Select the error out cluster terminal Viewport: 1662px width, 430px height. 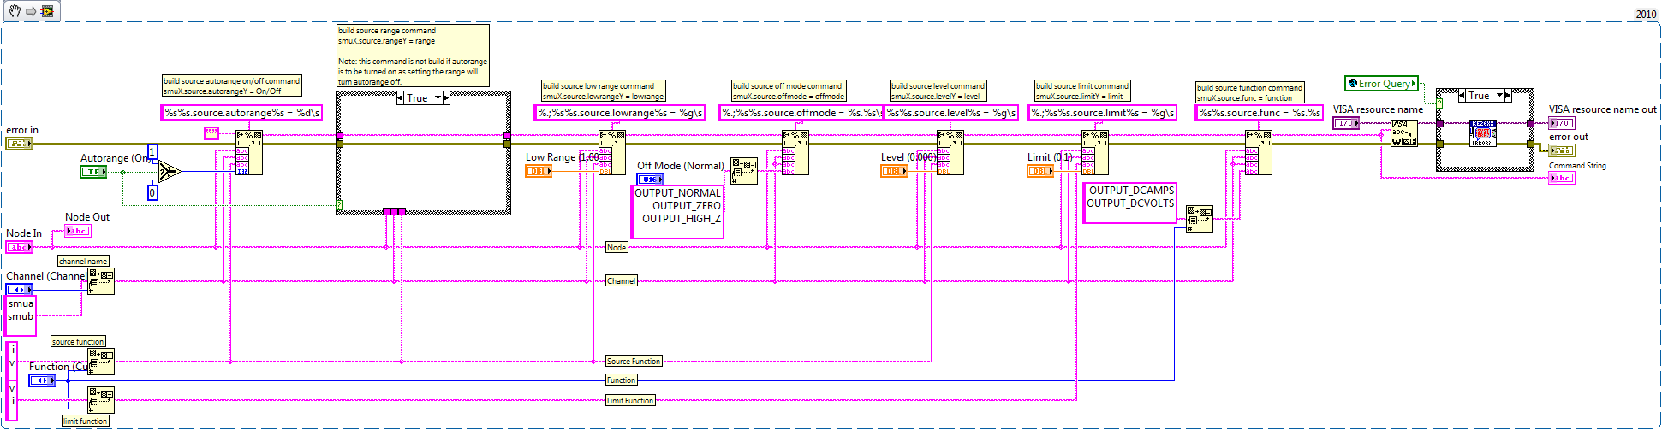coord(1562,150)
